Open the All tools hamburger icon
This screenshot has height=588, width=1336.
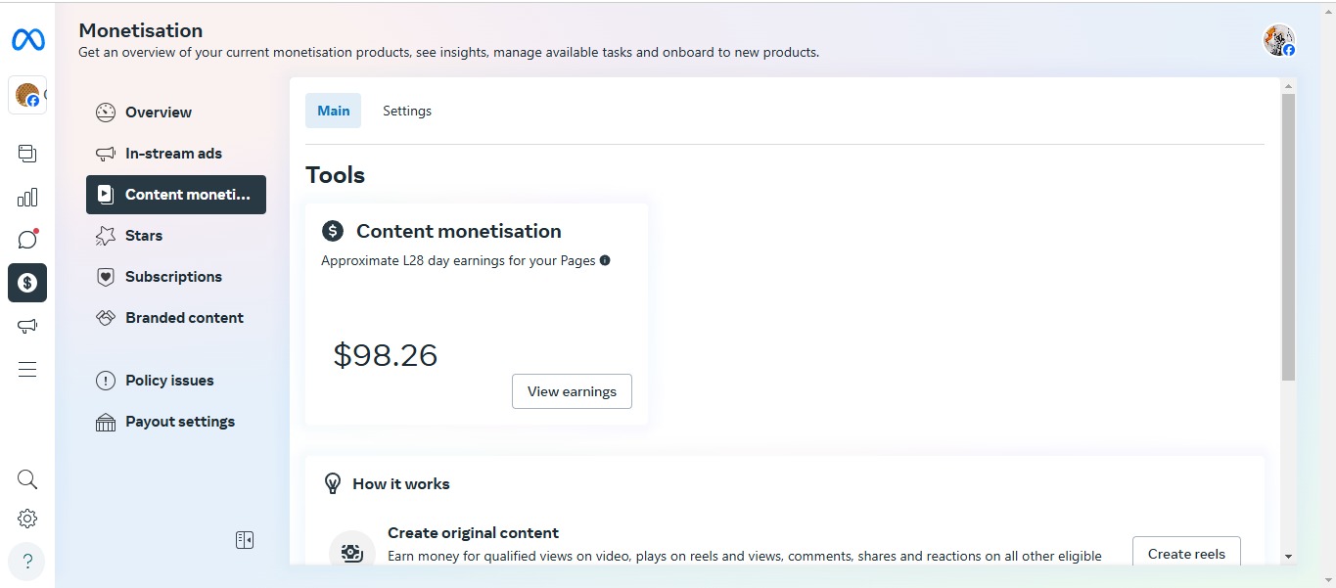(x=26, y=369)
